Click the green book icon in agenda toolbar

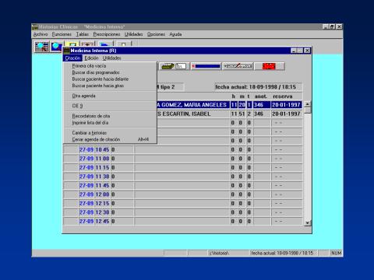[168, 66]
